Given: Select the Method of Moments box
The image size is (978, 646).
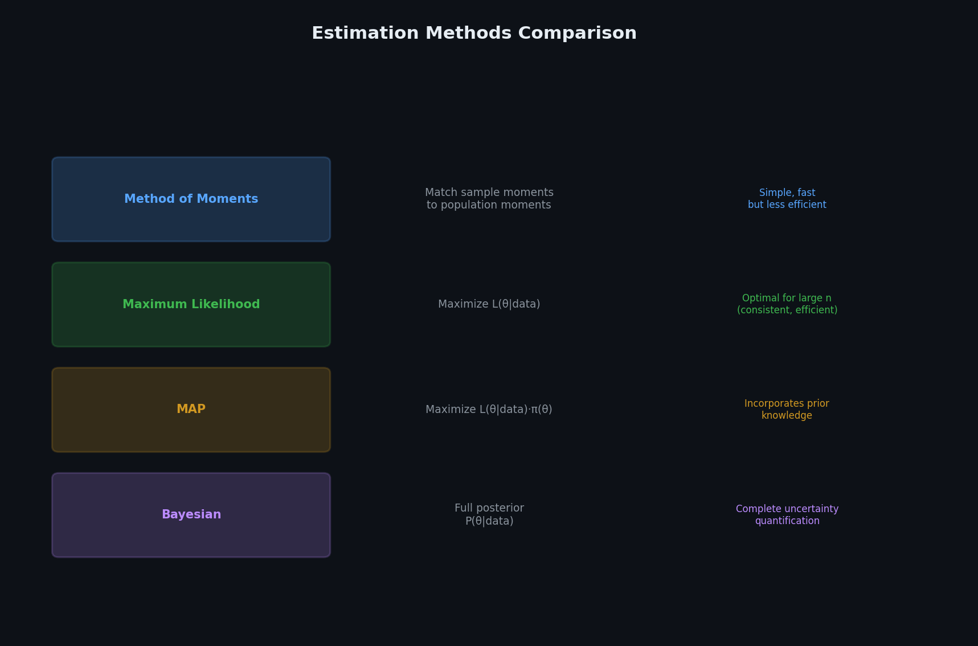Looking at the screenshot, I should tap(191, 199).
